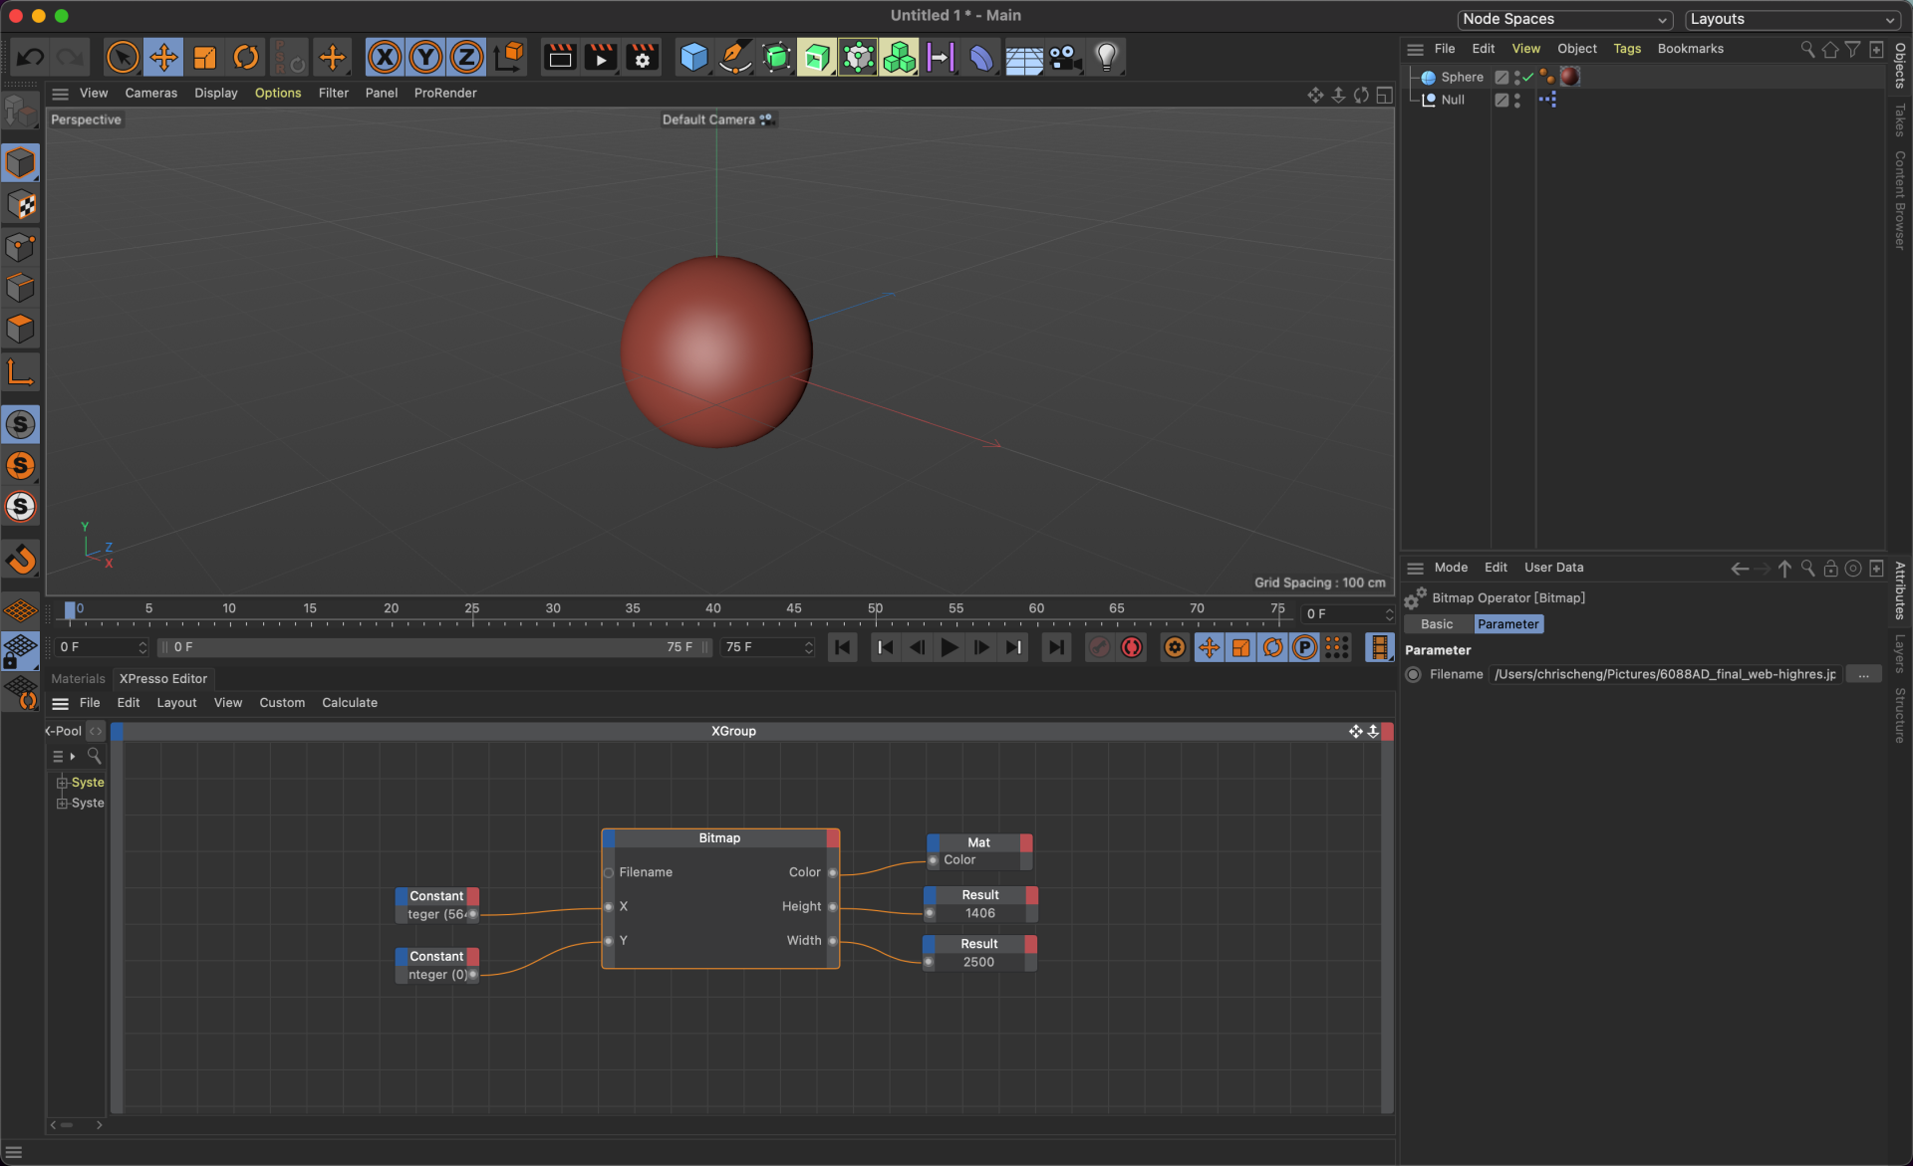This screenshot has width=1913, height=1166.
Task: Open search in the Object Manager
Action: [x=1807, y=49]
